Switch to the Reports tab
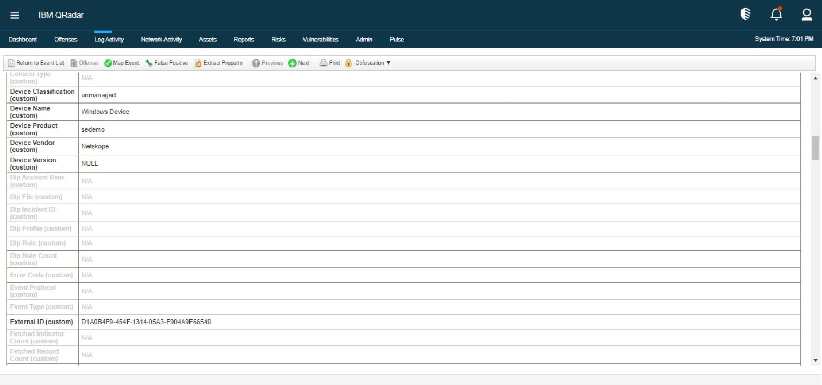Screen dimensions: 822x385 click(244, 40)
